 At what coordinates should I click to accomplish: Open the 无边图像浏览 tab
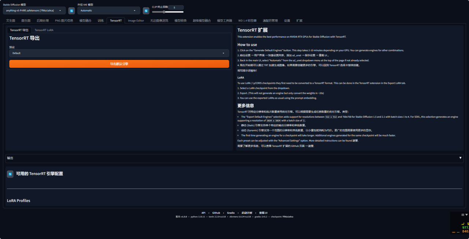tap(159, 20)
